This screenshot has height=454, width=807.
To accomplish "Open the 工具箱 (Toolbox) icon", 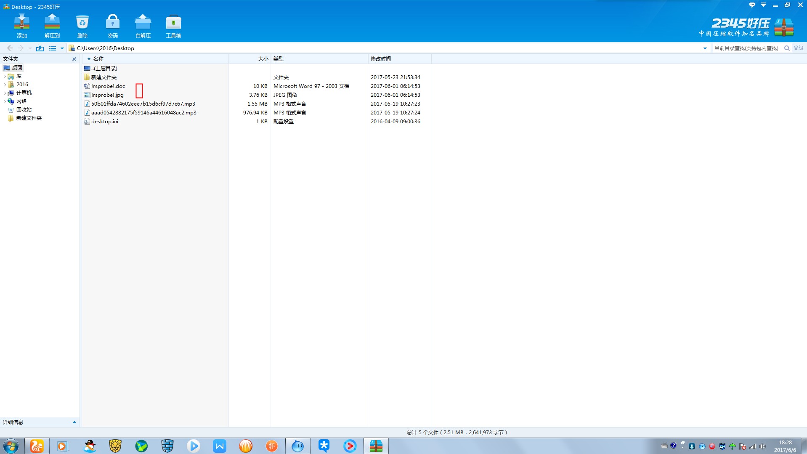I will point(173,26).
